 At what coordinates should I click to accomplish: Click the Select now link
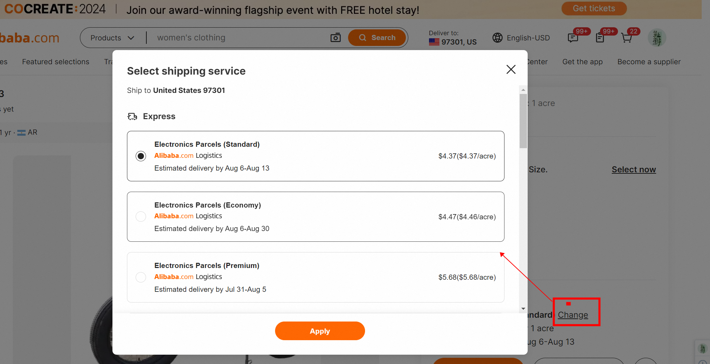(x=634, y=170)
